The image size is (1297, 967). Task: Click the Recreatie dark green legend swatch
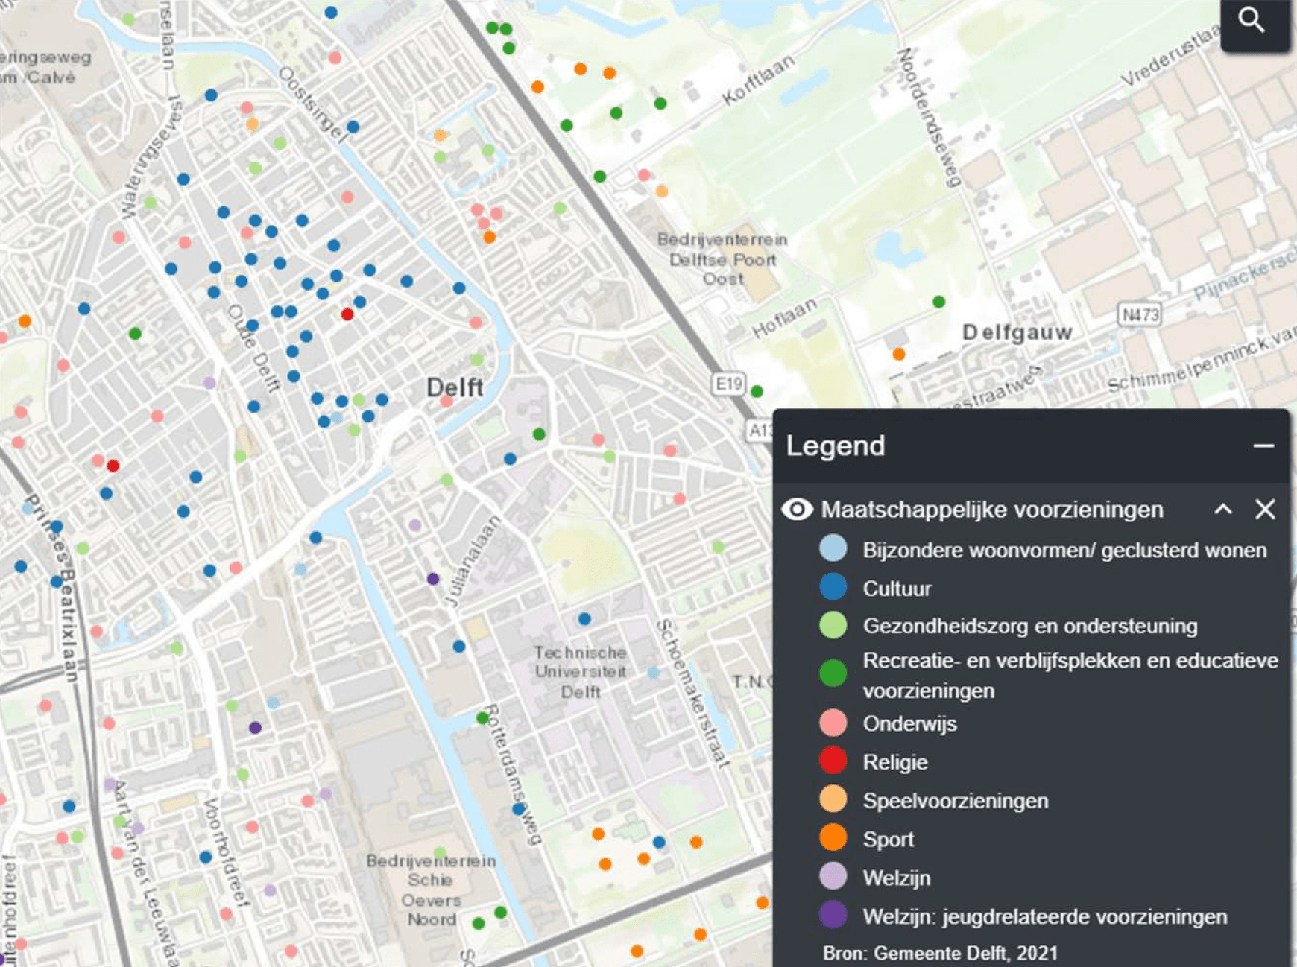tap(833, 673)
